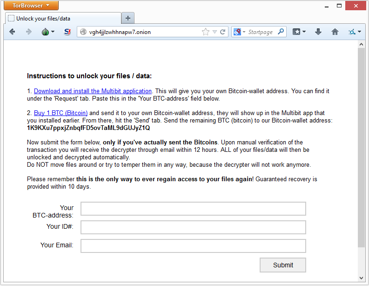Submit the form with Submit button
The height and width of the screenshot is (286, 369).
tap(283, 265)
